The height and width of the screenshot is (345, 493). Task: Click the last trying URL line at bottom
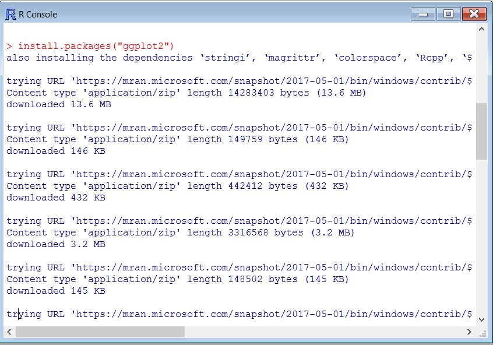click(x=239, y=314)
